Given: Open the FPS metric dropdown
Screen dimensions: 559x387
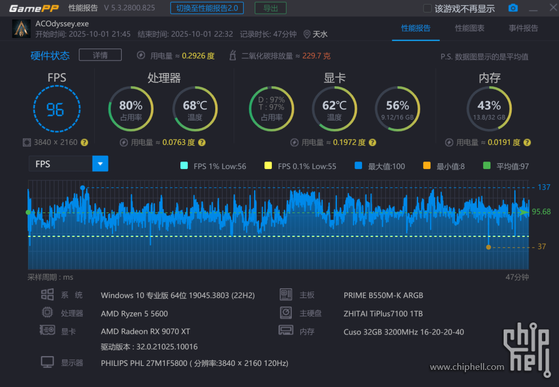Looking at the screenshot, I should (100, 164).
